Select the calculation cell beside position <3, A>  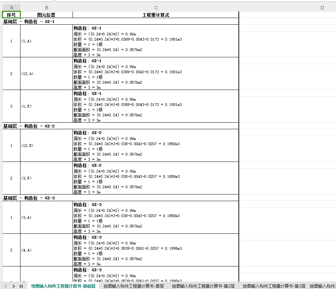click(x=156, y=217)
